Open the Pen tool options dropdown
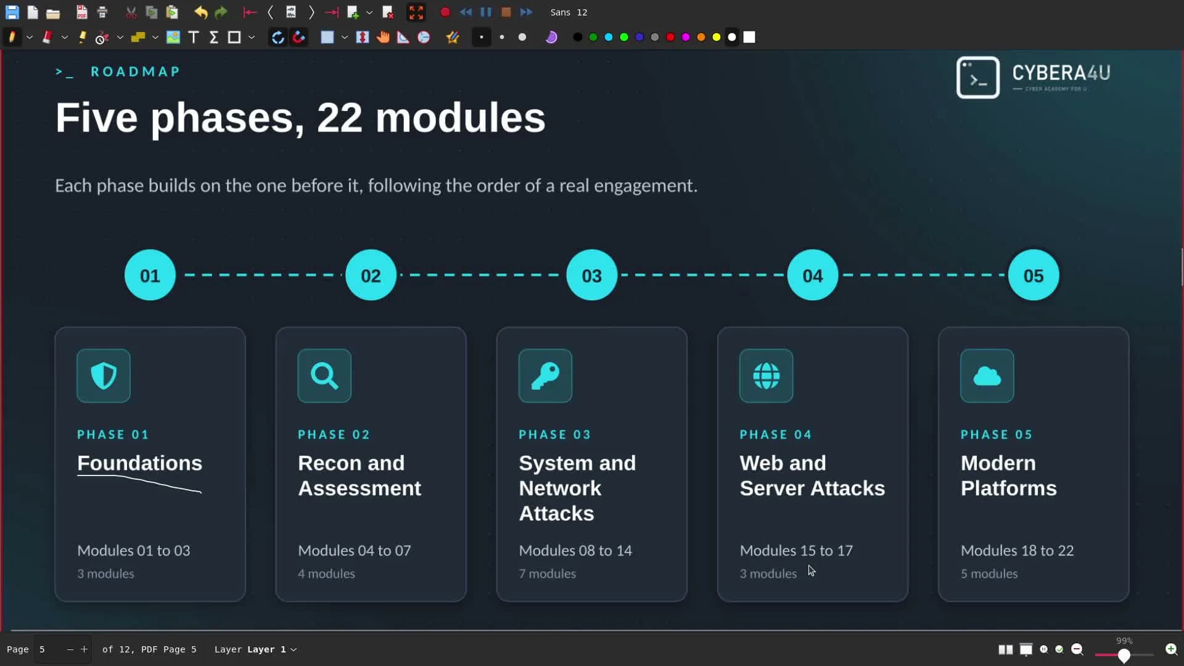 click(29, 38)
